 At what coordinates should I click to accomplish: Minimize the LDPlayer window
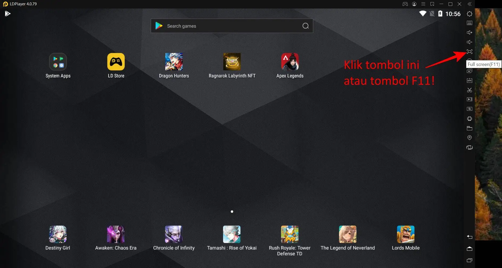pyautogui.click(x=441, y=4)
